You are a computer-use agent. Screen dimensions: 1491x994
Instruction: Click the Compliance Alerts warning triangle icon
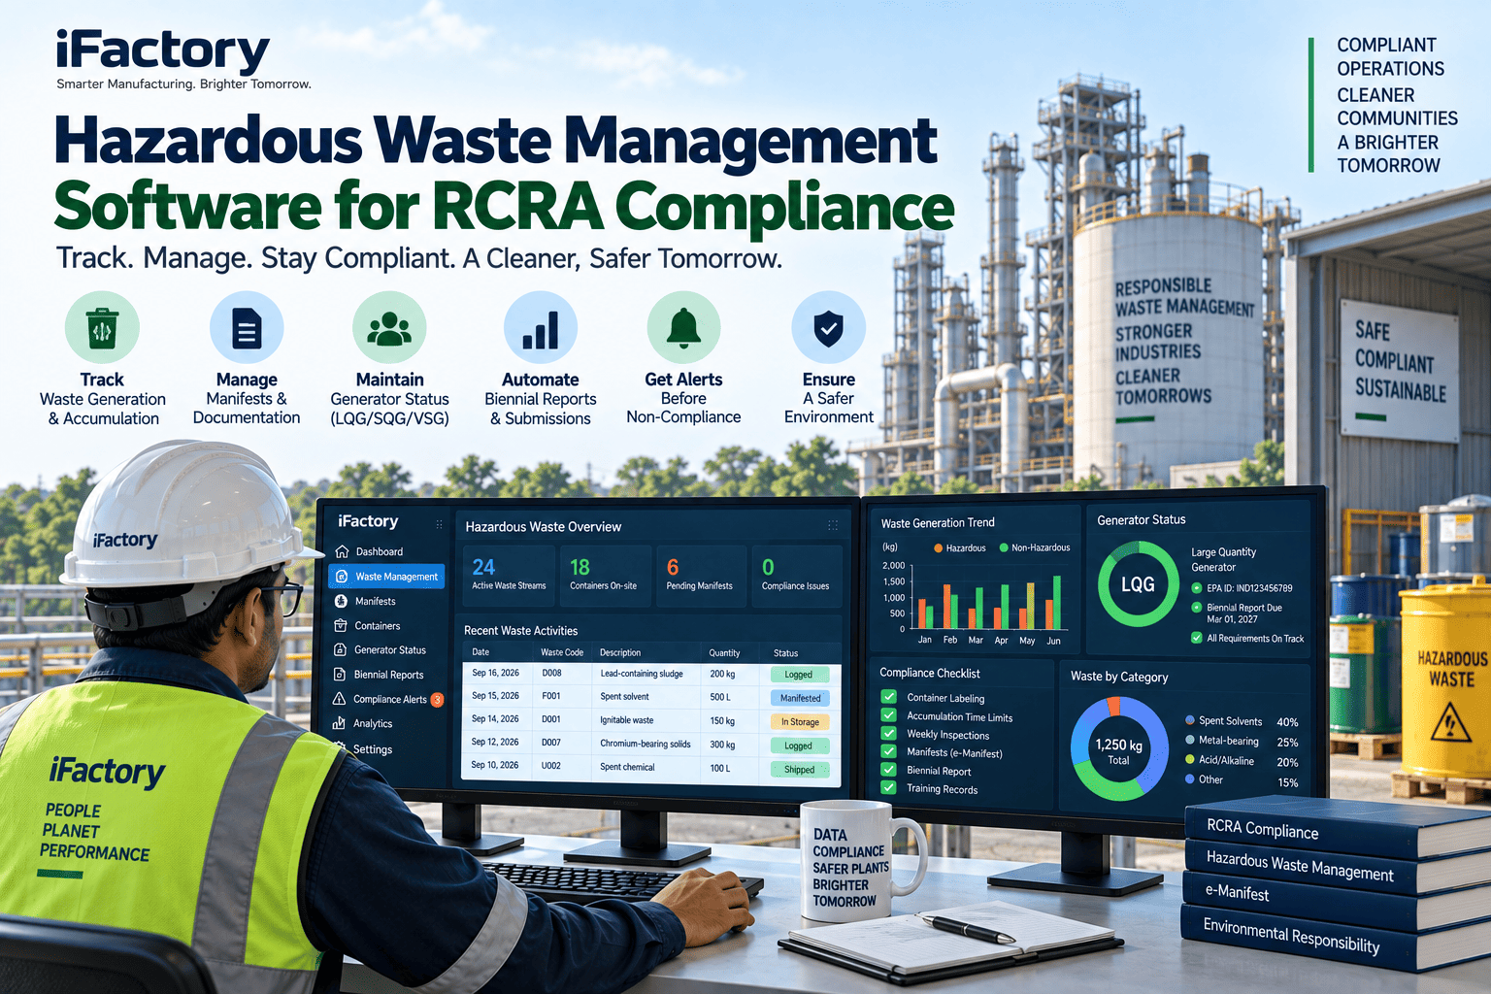click(339, 699)
